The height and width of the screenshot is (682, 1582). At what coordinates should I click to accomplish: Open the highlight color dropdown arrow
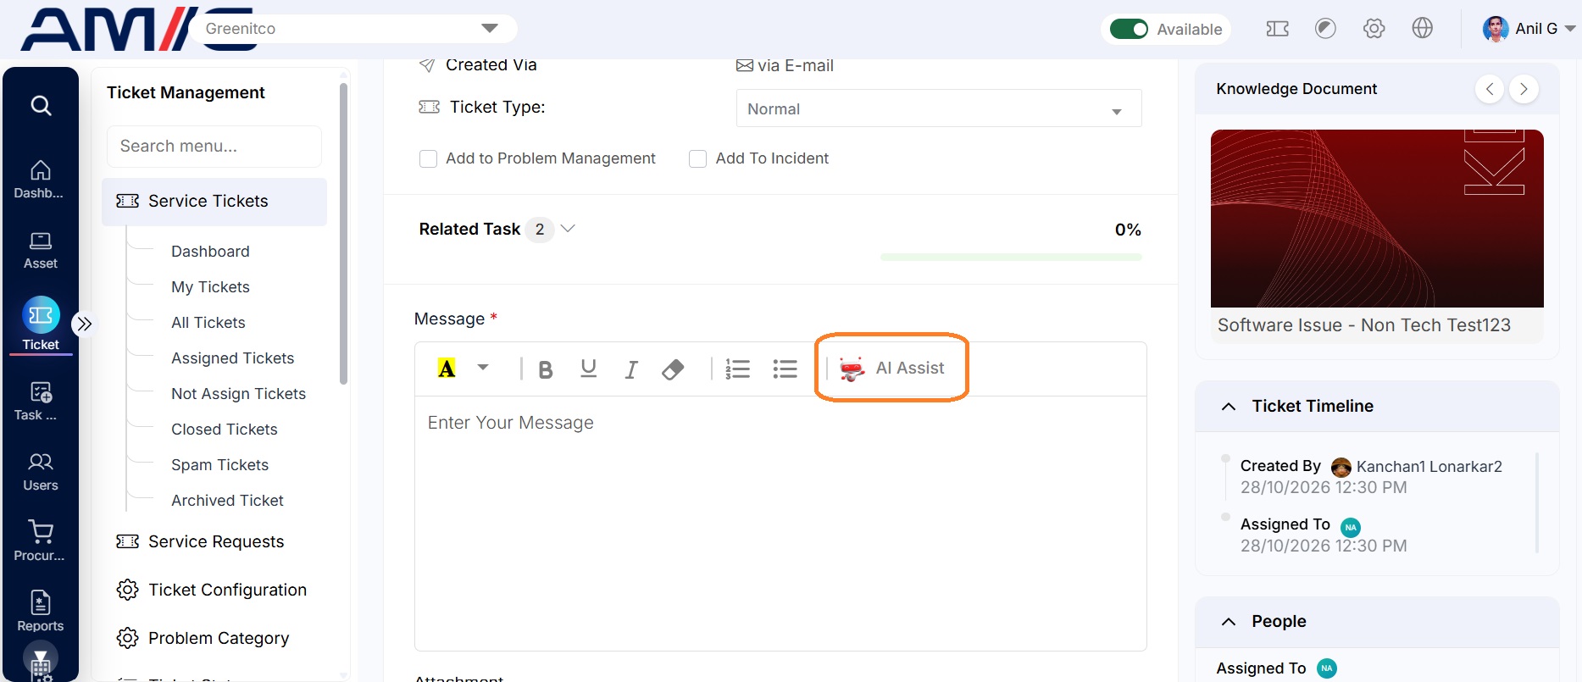tap(482, 368)
